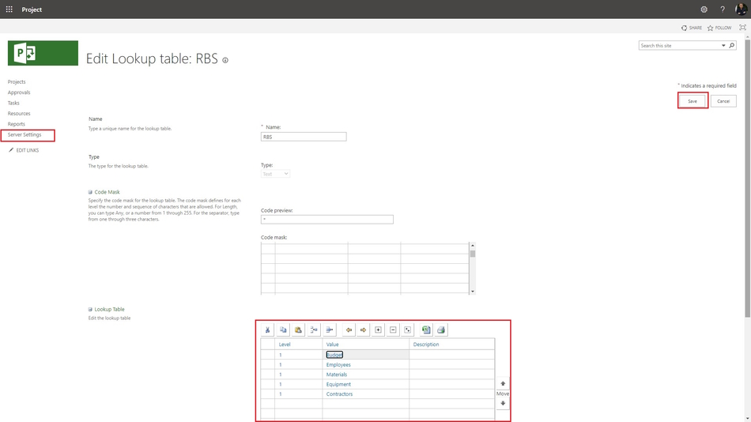Screen dimensions: 751x422
Task: Click the Code preview field
Action: point(327,220)
